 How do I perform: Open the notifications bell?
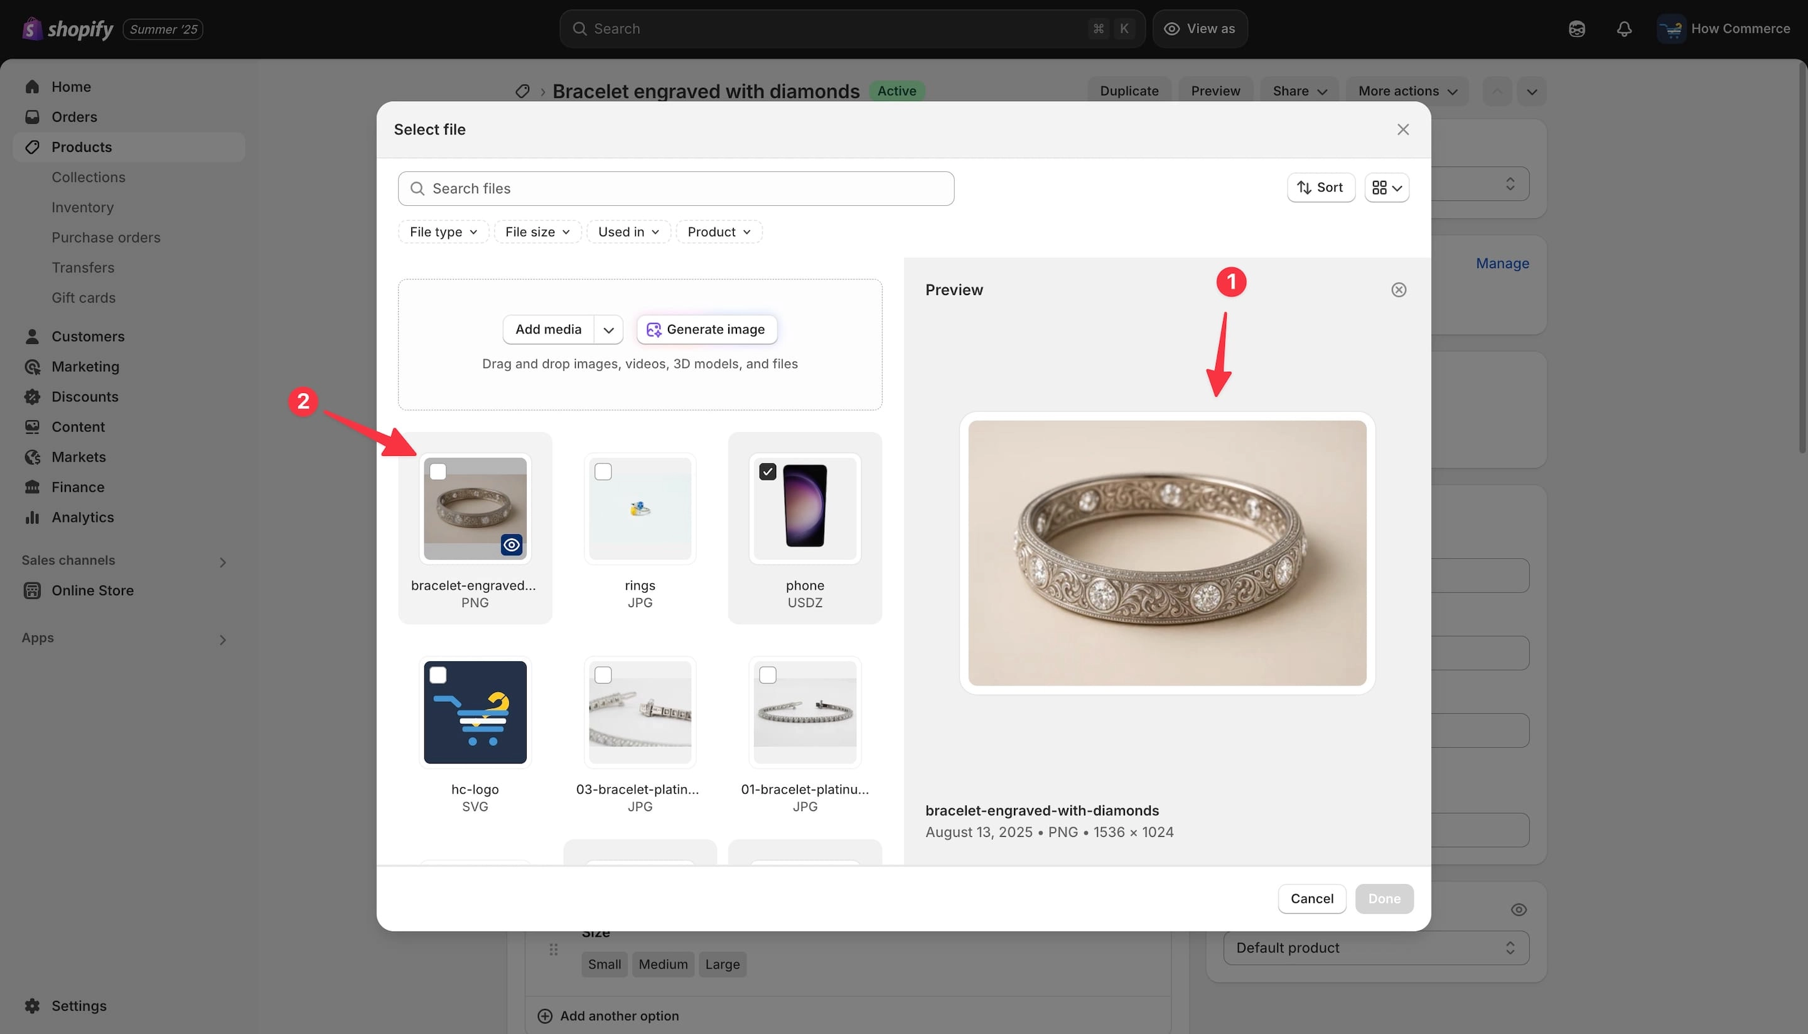coord(1624,28)
